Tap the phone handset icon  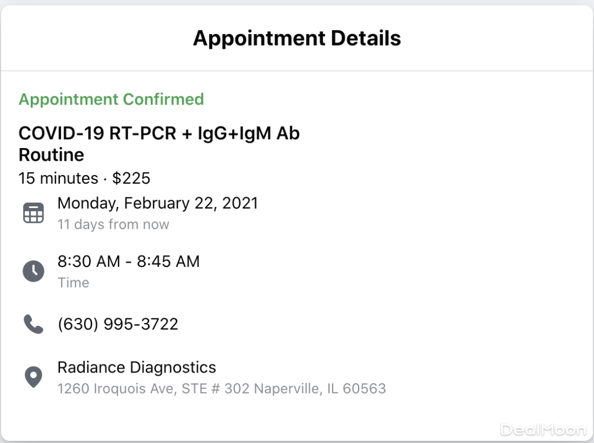coord(33,324)
